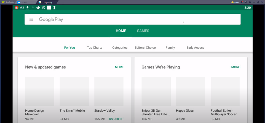Open BlueStacks settings gear
This screenshot has width=265, height=123.
250,2
